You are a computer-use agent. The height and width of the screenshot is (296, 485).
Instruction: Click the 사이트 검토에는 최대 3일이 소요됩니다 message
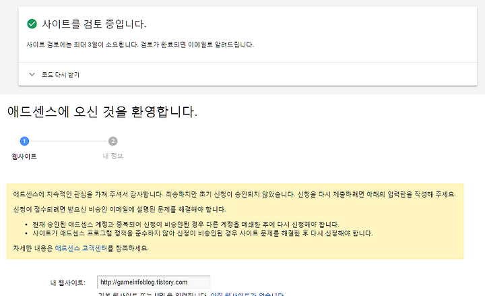coord(140,45)
